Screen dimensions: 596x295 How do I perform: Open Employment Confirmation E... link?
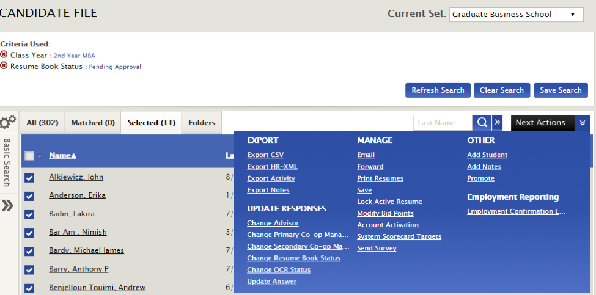(517, 212)
